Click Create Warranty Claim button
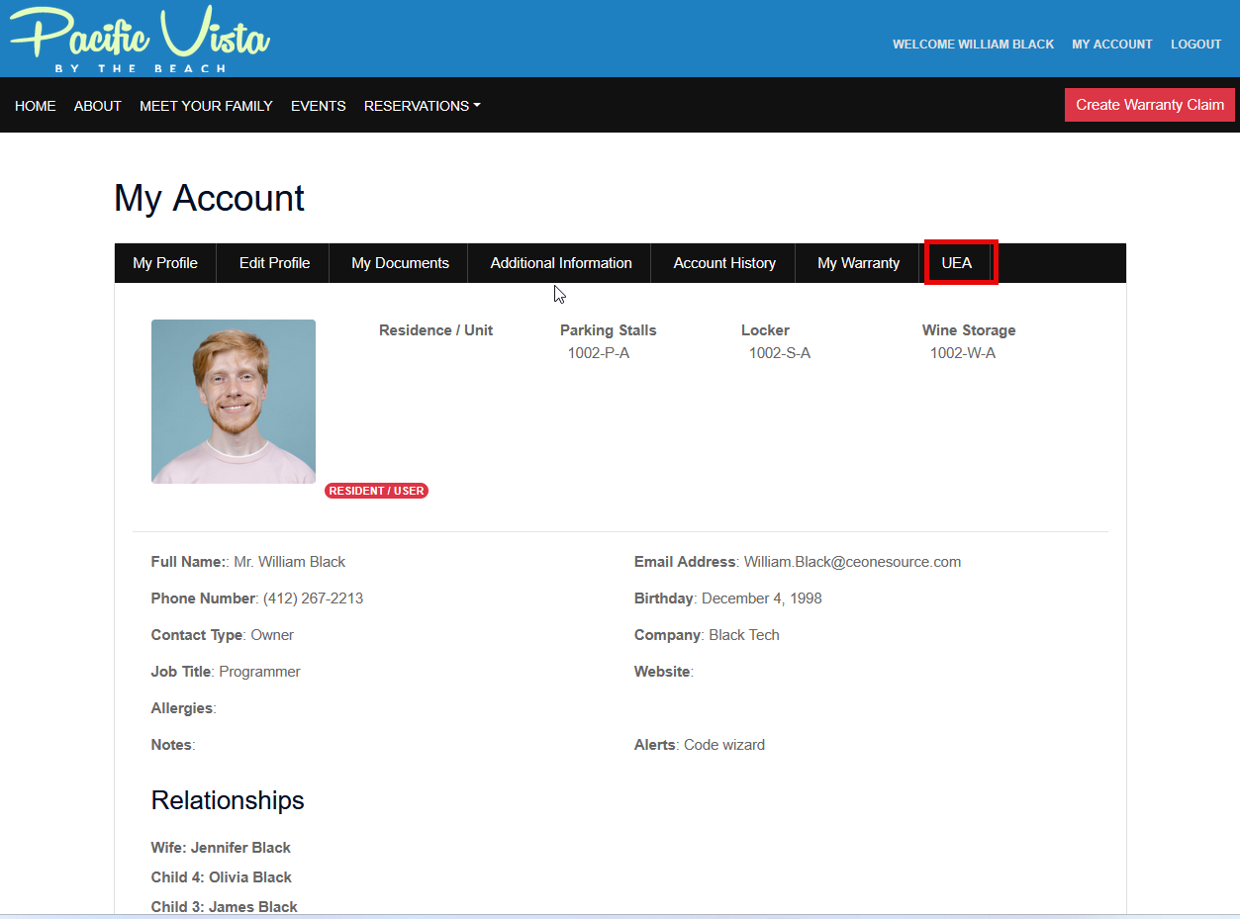The width and height of the screenshot is (1240, 919). (1150, 105)
